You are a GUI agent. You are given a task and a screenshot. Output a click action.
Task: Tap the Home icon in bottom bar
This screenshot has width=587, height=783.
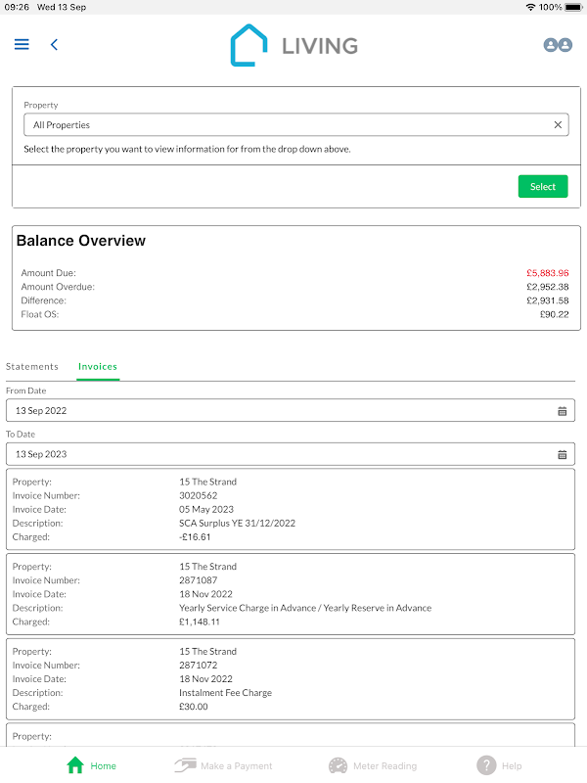point(76,765)
